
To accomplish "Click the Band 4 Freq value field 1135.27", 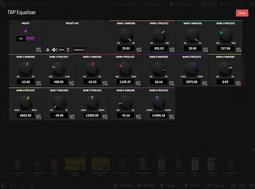I will click(x=125, y=82).
